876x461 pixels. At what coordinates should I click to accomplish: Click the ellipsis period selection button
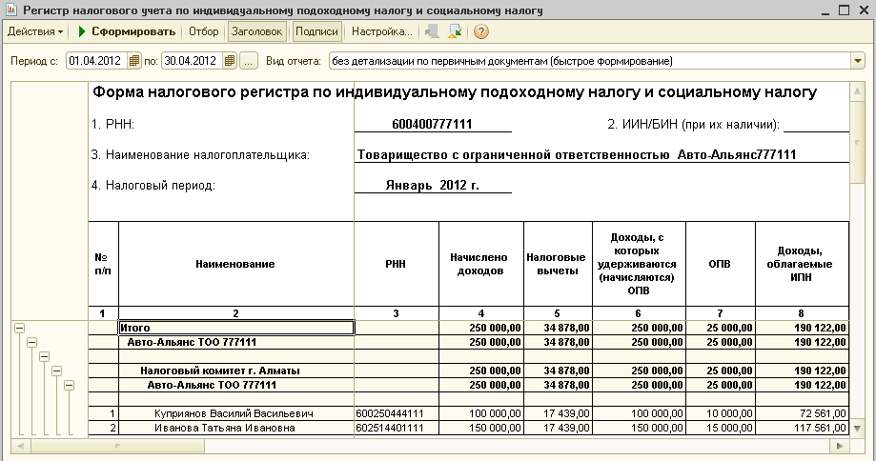point(249,61)
